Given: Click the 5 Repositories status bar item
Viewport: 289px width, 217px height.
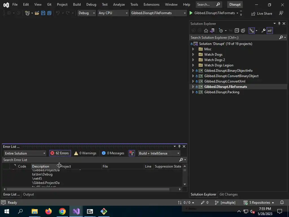Looking at the screenshot, I should 259,203.
